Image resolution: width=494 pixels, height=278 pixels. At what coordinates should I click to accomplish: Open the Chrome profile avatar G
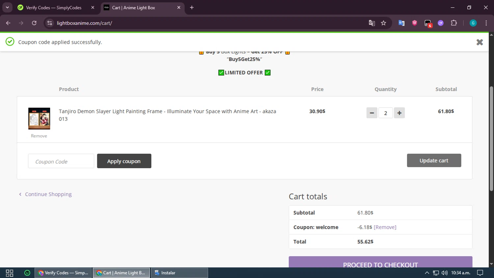[473, 23]
